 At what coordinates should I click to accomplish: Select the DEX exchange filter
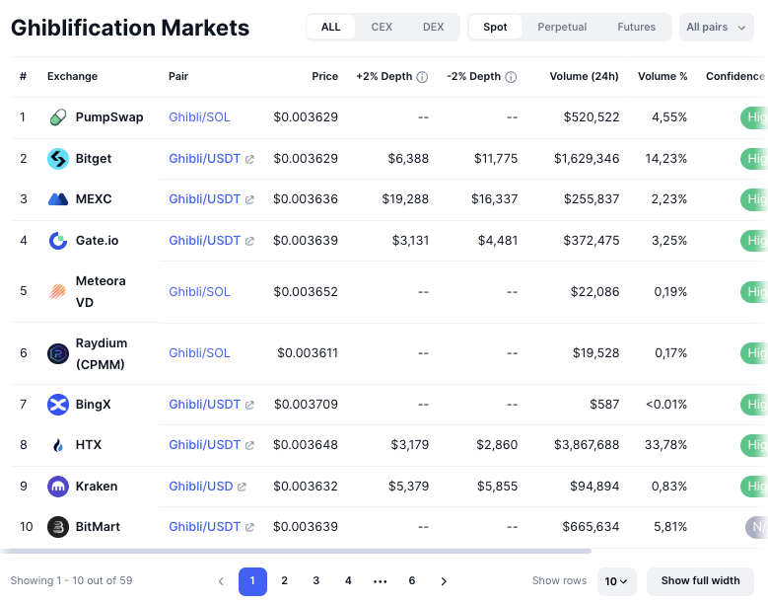point(434,27)
